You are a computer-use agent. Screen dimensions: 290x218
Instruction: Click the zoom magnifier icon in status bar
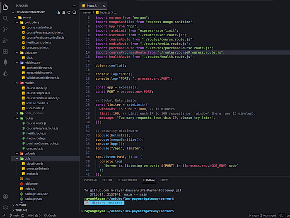281,216
